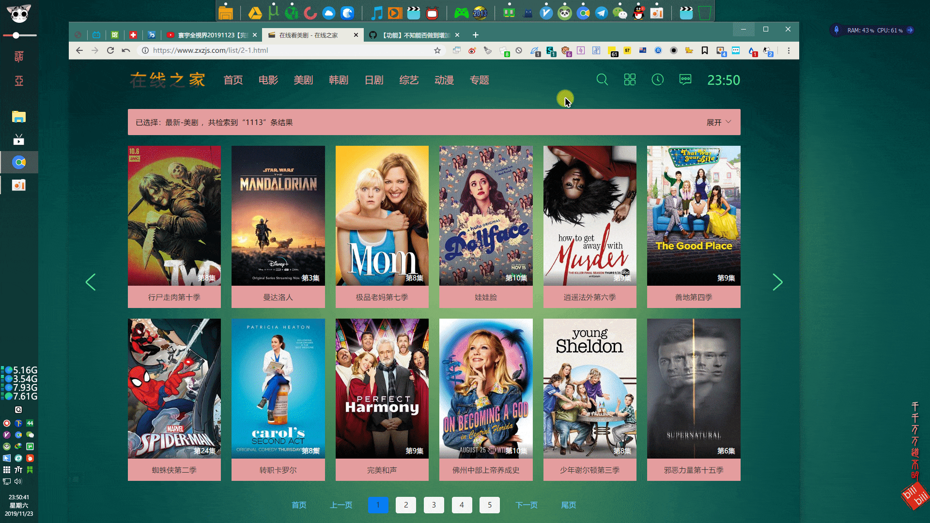Go to page 2 of results

click(x=406, y=505)
